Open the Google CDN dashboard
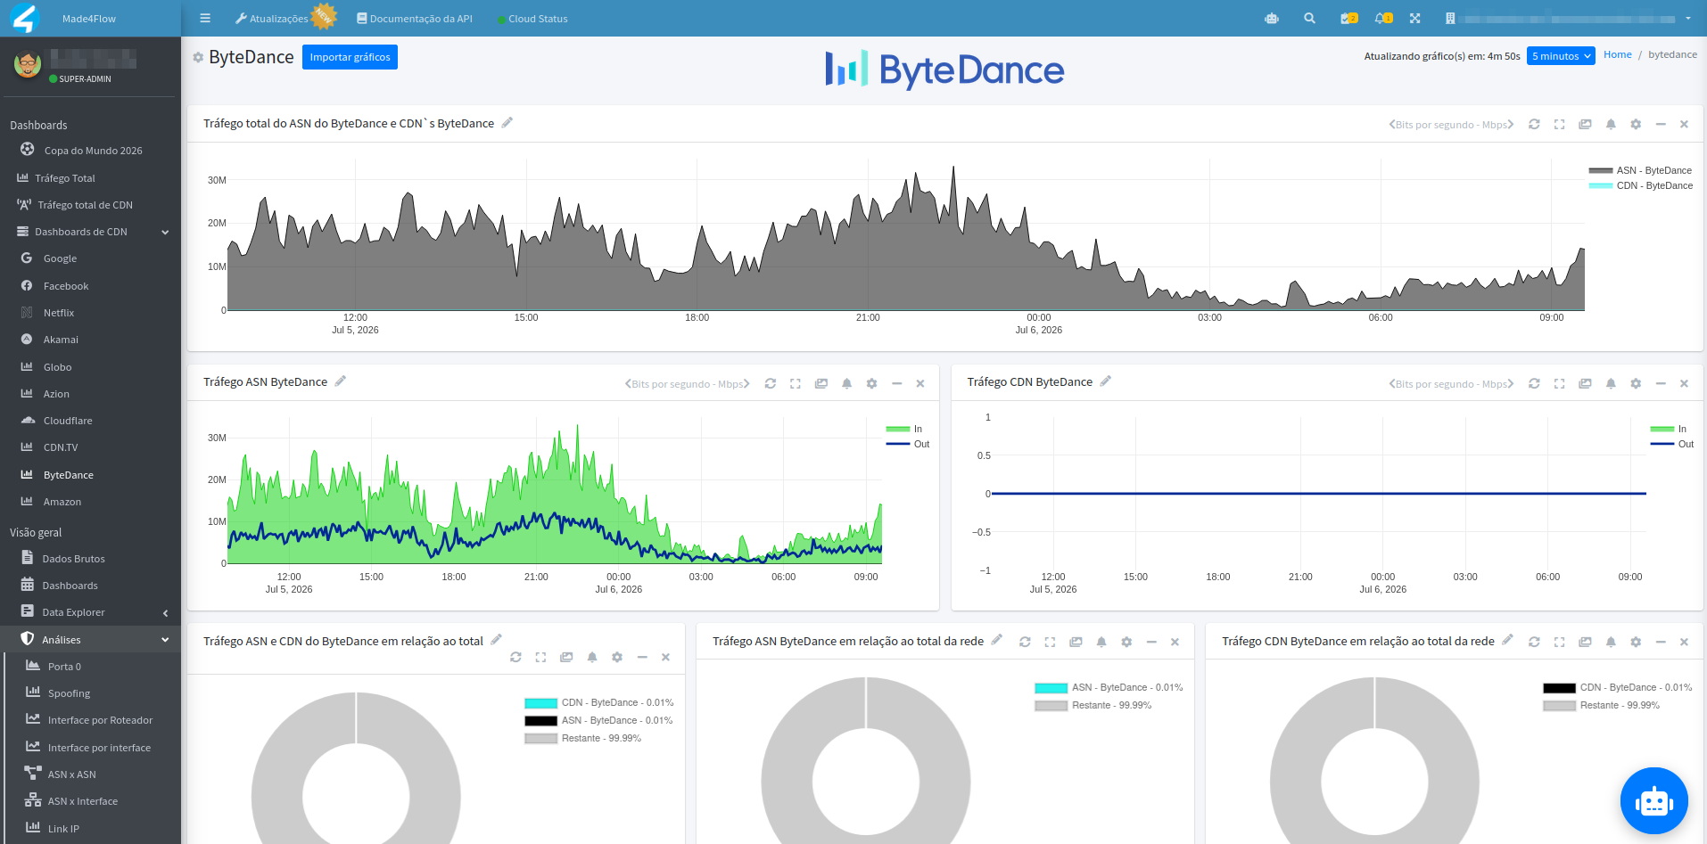The width and height of the screenshot is (1707, 844). click(x=60, y=258)
